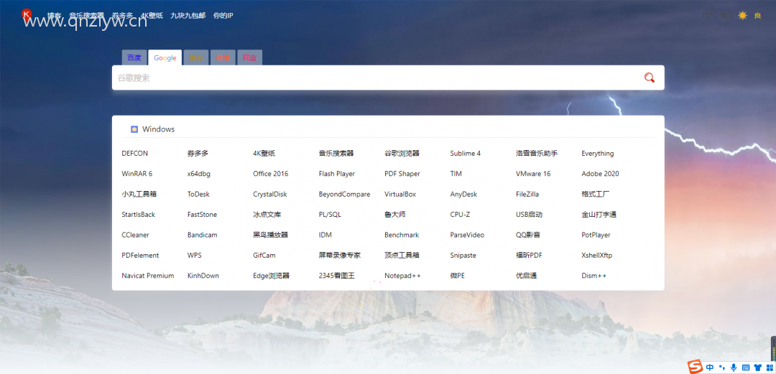This screenshot has width=776, height=374.
Task: Open the PDFelement link
Action: click(140, 256)
